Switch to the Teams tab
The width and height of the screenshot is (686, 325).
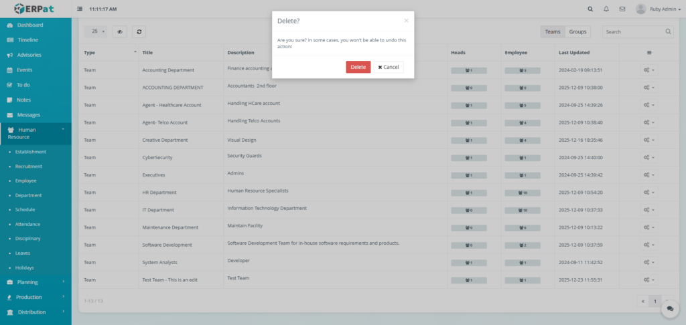(x=553, y=31)
